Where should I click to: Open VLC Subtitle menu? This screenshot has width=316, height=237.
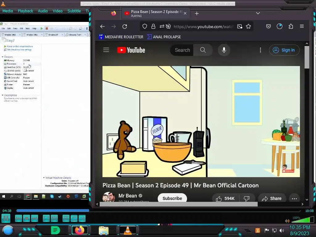click(x=74, y=11)
